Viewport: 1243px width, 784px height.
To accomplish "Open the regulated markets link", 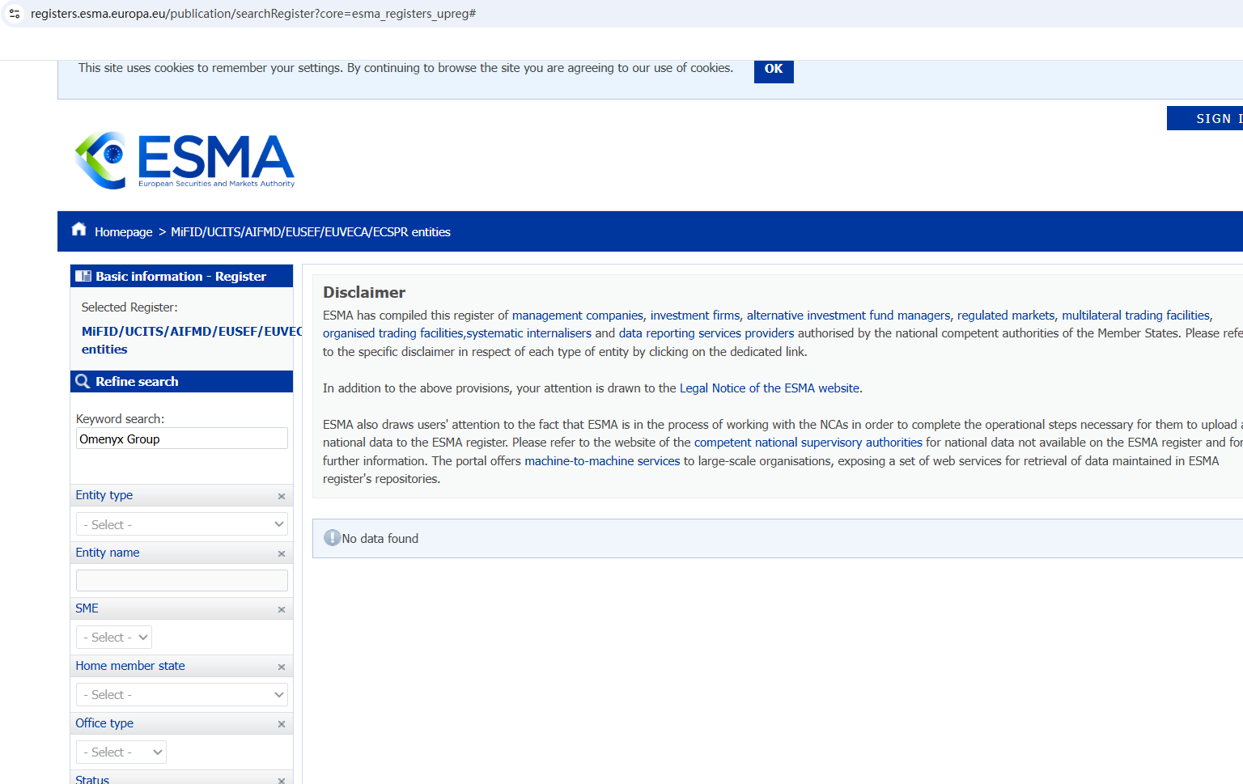I will pos(1006,316).
